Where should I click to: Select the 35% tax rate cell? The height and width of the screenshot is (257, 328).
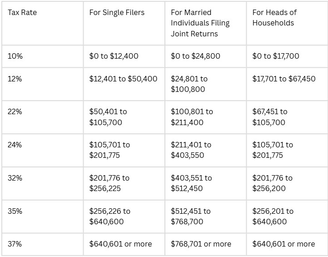[15, 211]
